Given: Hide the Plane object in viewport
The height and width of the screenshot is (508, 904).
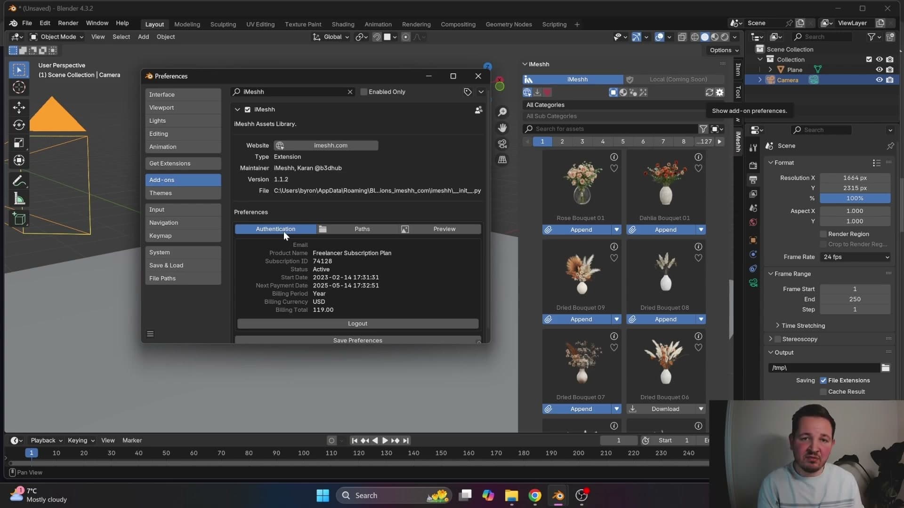Looking at the screenshot, I should coord(879,70).
